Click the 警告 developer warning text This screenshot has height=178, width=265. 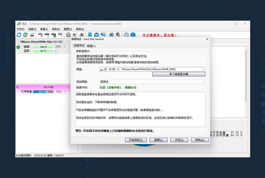tap(115, 131)
